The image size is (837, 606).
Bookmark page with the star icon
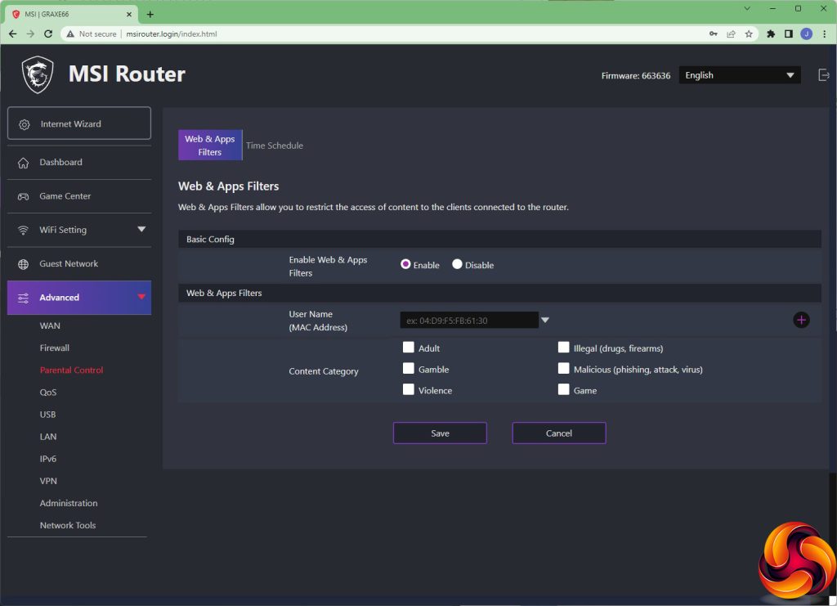coord(749,34)
